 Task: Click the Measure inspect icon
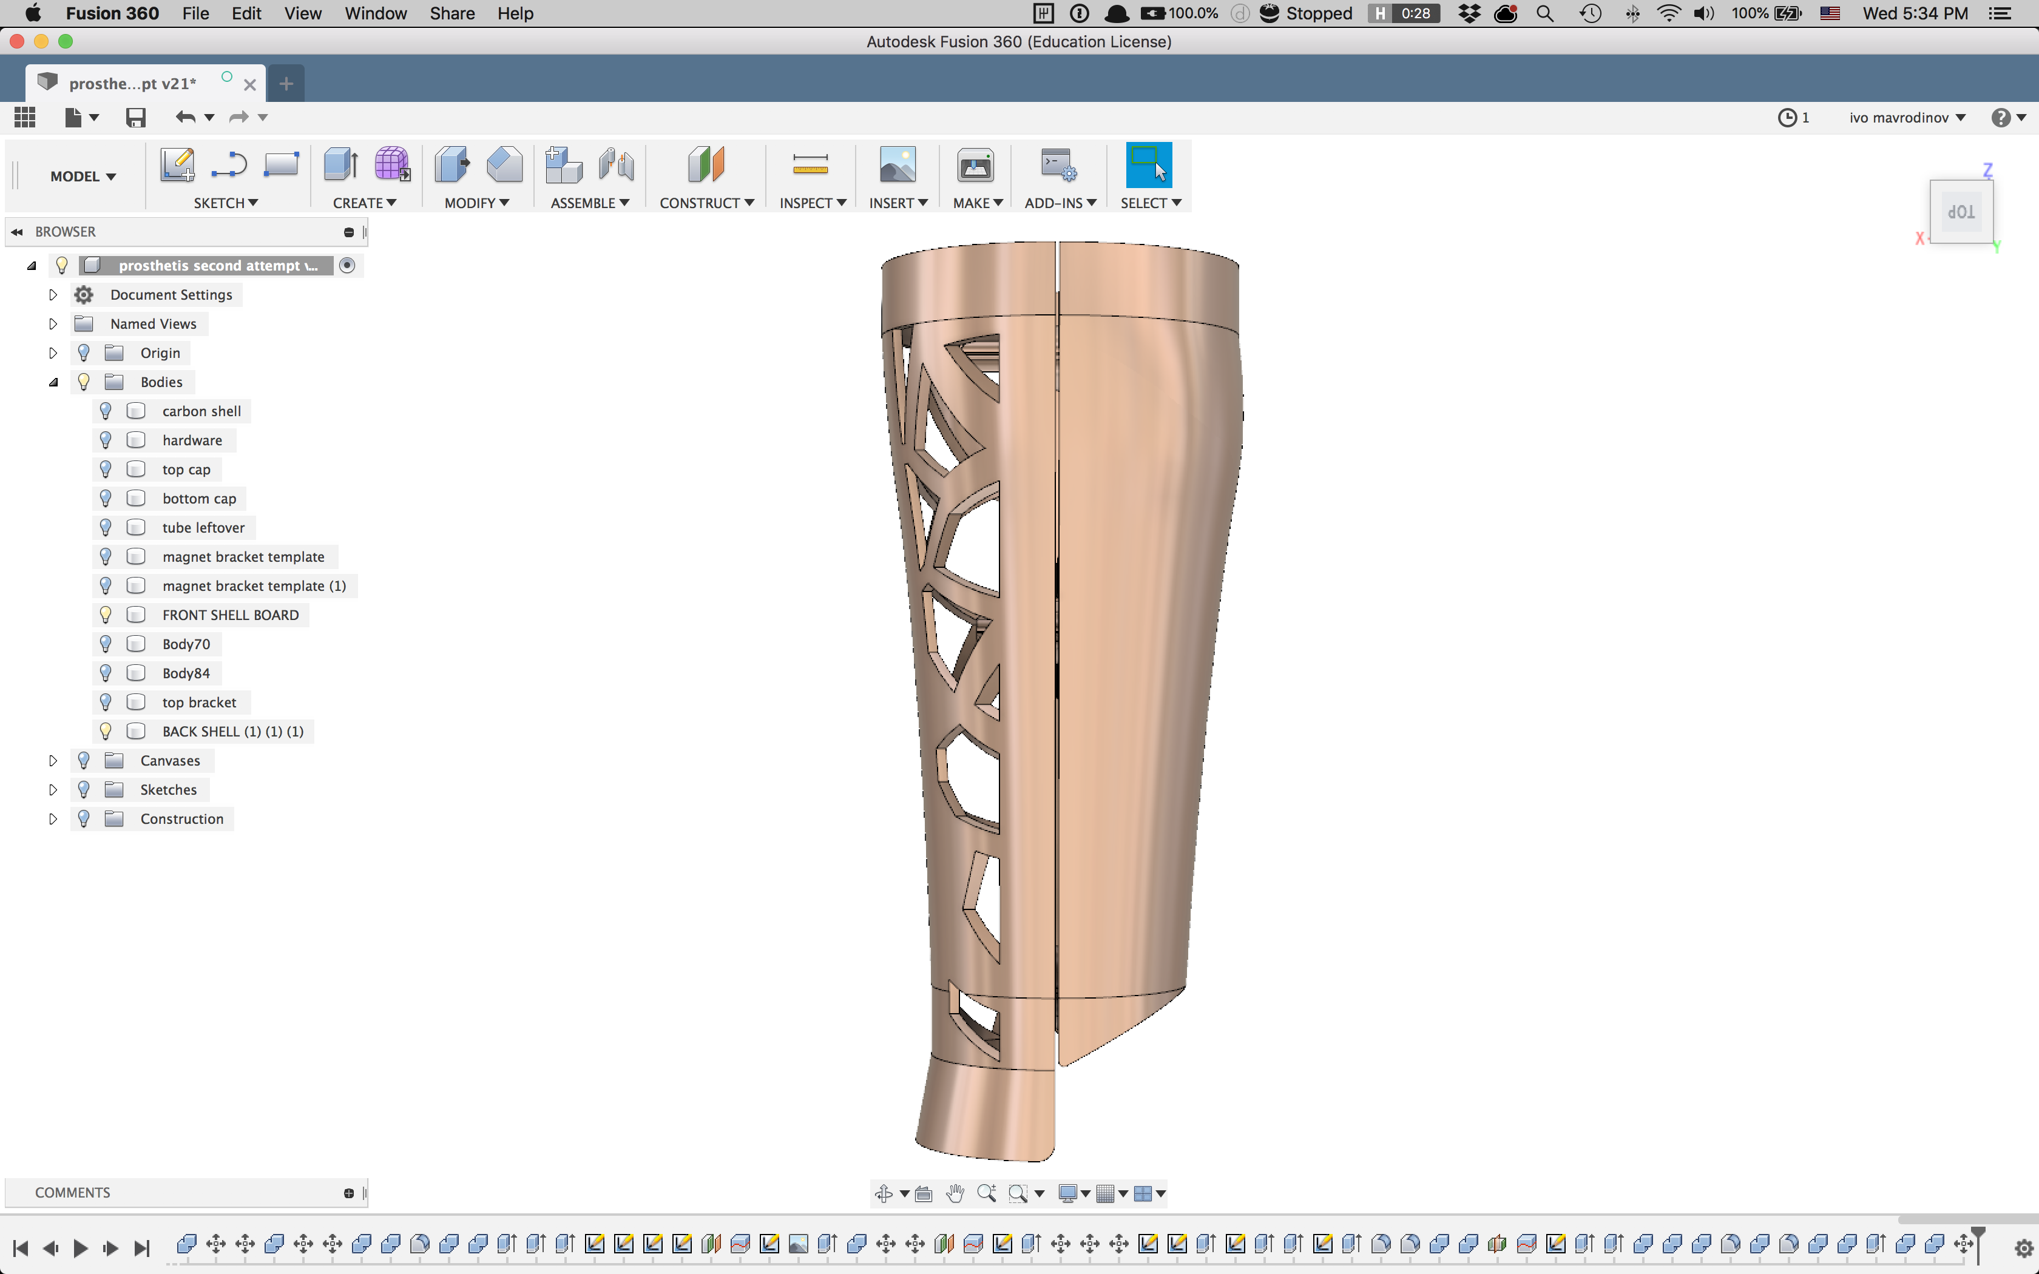click(811, 164)
